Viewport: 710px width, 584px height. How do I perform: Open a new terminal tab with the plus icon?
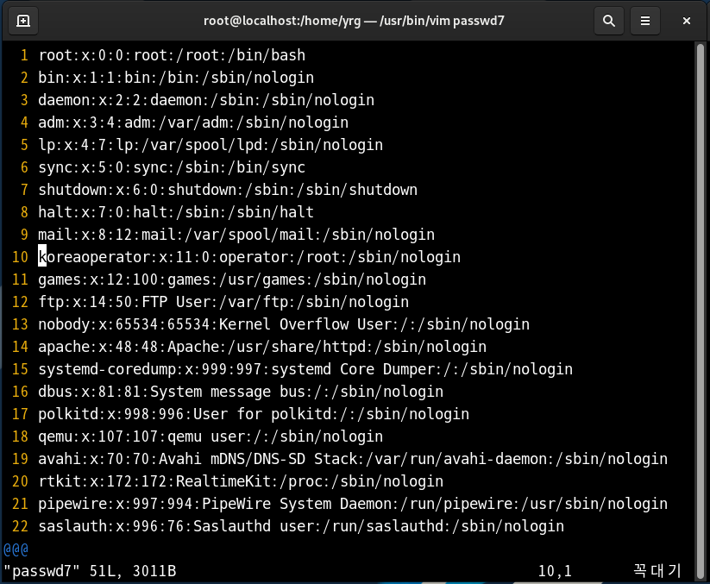(x=23, y=21)
